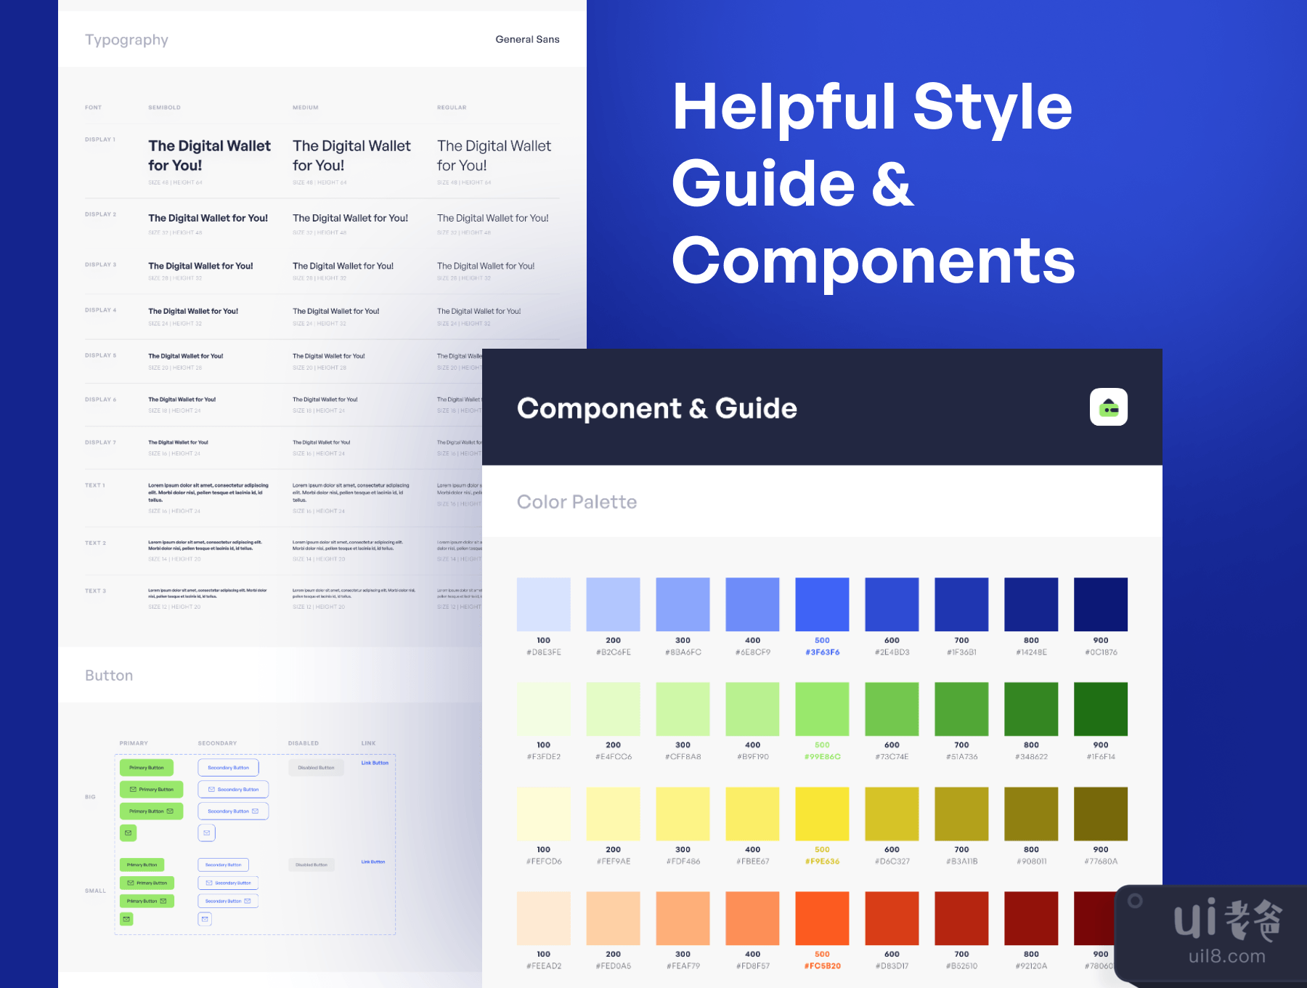Pick the green 500 swatch #99E86C
1307x988 pixels.
tap(822, 709)
